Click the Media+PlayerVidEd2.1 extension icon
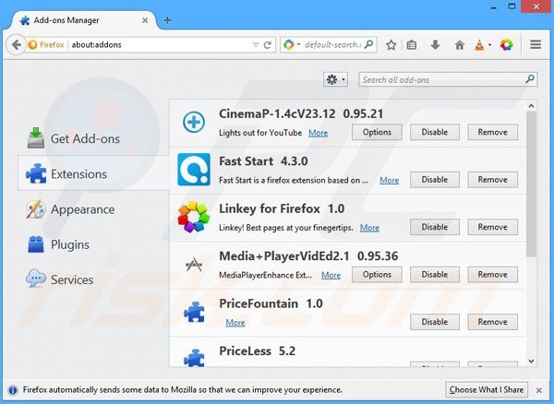Viewport: 554px width, 404px height. [194, 265]
